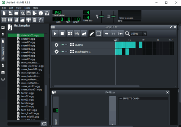
Task: Mute the ClubMix track
Action: click(x=63, y=45)
